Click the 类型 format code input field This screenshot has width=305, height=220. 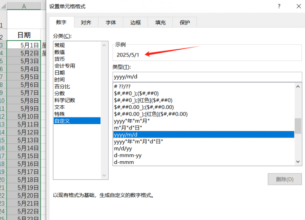pos(207,77)
